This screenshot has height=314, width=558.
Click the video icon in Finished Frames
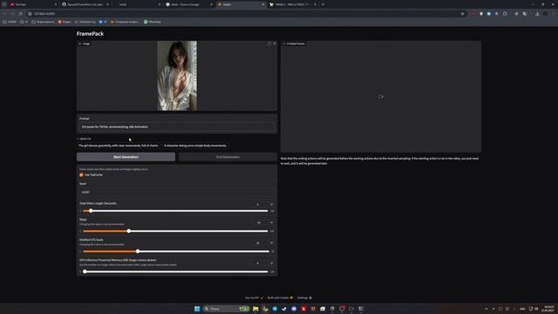381,97
